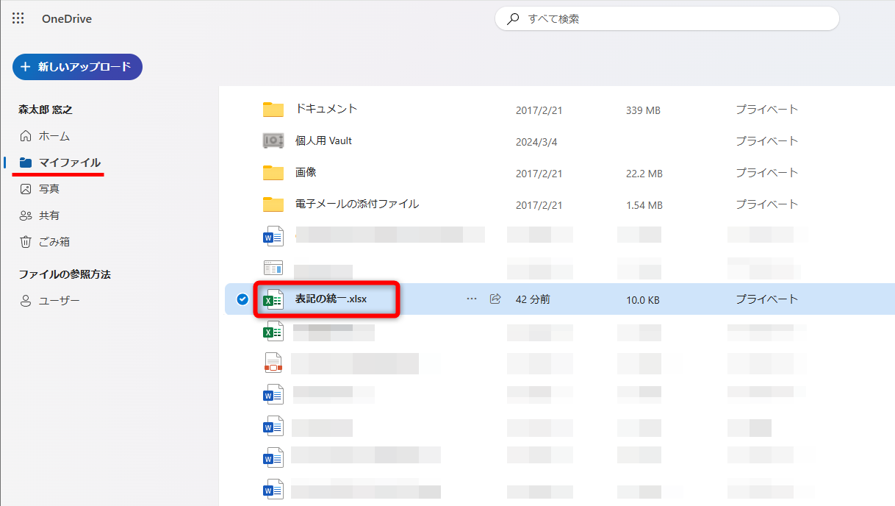
Task: Click the Excel icon of 表記の統一.xlsx
Action: pos(273,299)
